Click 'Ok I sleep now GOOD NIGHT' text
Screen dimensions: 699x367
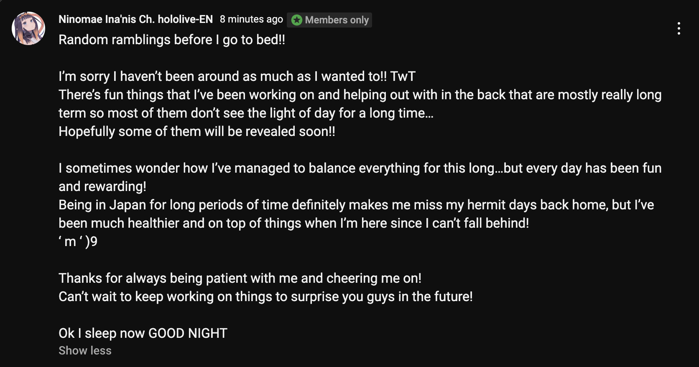pos(143,333)
